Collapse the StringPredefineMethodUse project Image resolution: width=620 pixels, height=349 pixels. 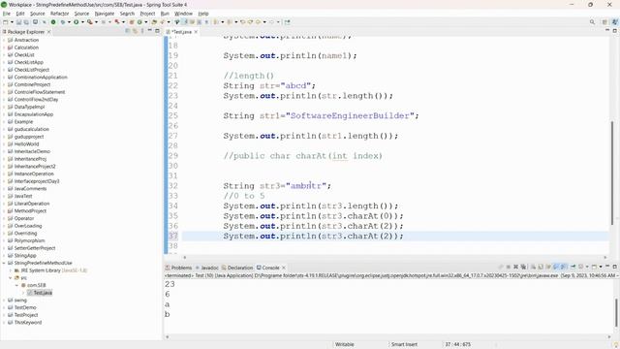4,263
